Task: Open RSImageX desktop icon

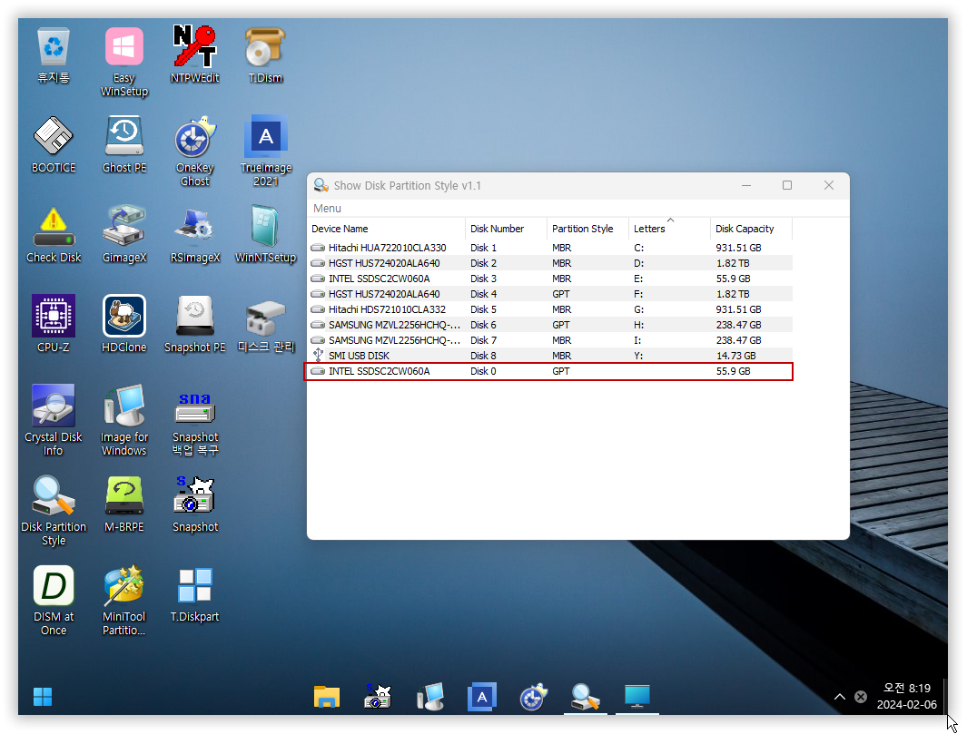Action: point(195,235)
